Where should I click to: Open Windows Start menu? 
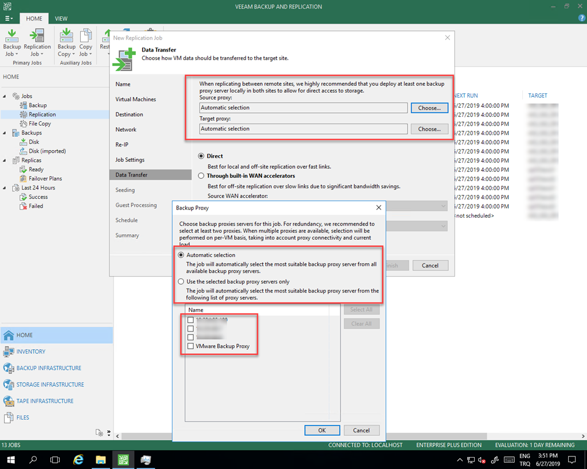point(11,460)
